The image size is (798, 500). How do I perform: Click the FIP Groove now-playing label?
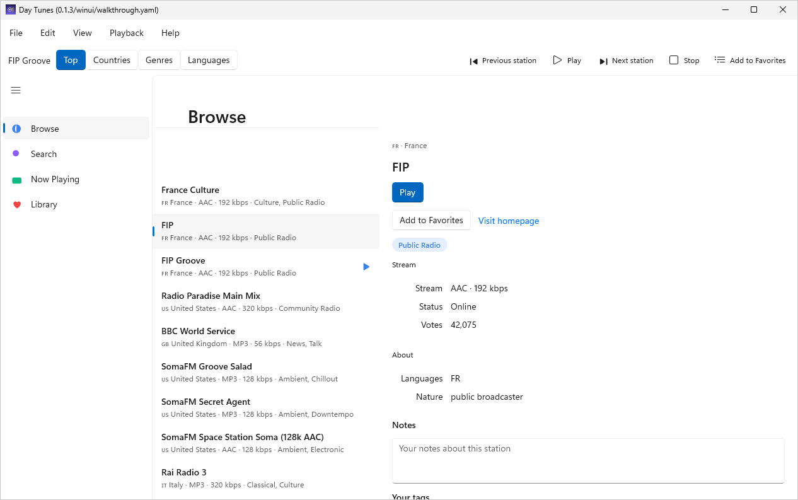coord(30,61)
